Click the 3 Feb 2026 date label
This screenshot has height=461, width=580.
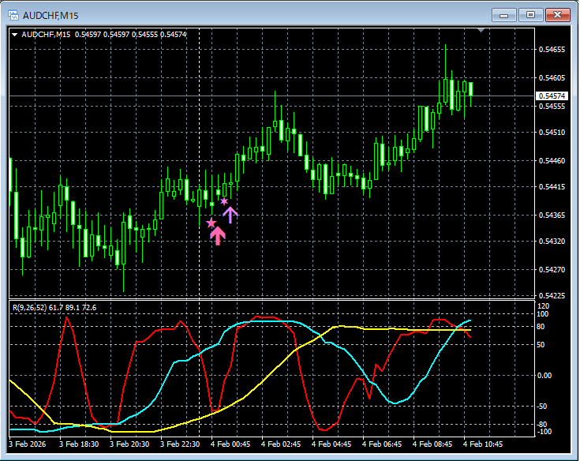[x=28, y=444]
